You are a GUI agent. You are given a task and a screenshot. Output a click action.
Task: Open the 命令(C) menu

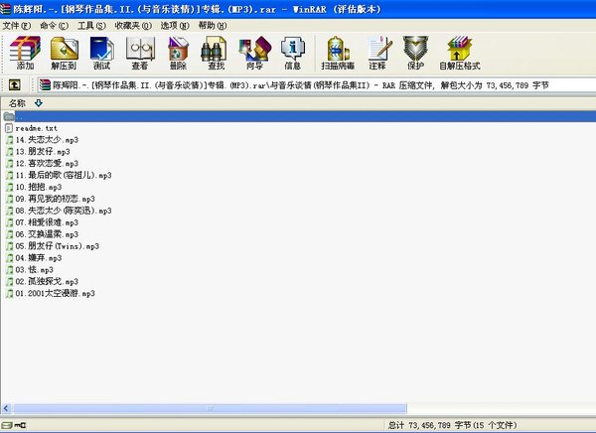pyautogui.click(x=54, y=26)
